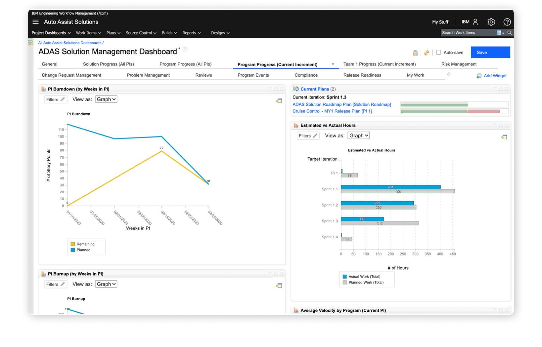
Task: Click the Add Widget icon
Action: (479, 76)
